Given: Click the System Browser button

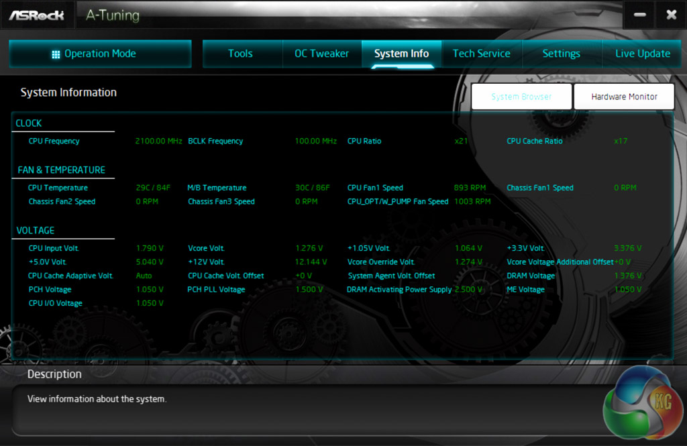Looking at the screenshot, I should (x=521, y=97).
